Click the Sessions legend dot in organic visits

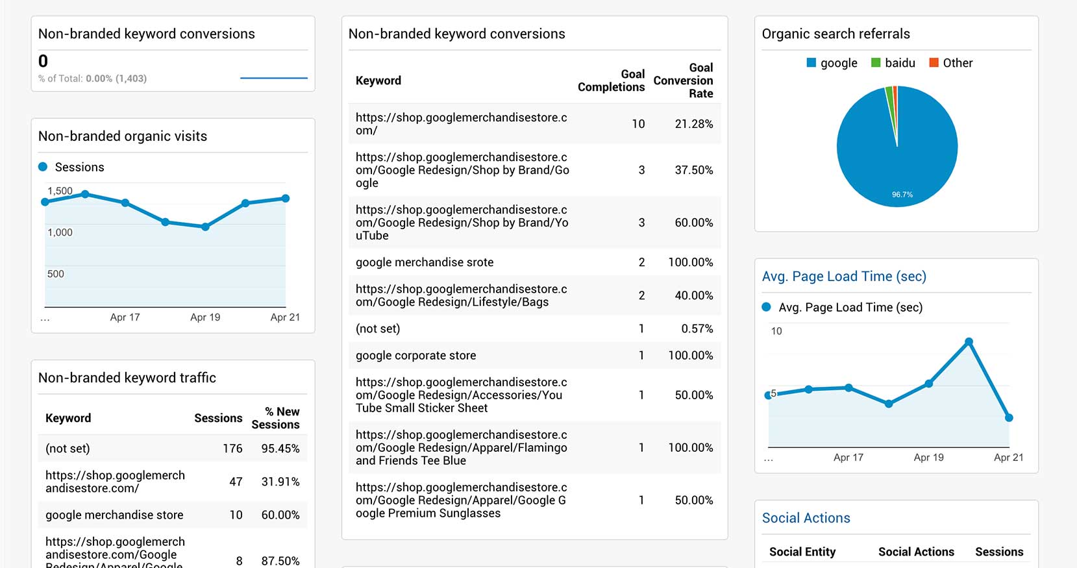click(x=43, y=167)
